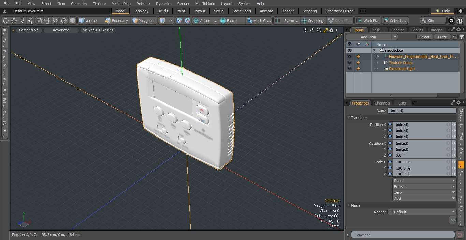Viewport: 466px width, 240px height.
Task: Click the capsule shape toolbar icon
Action: click(x=39, y=21)
